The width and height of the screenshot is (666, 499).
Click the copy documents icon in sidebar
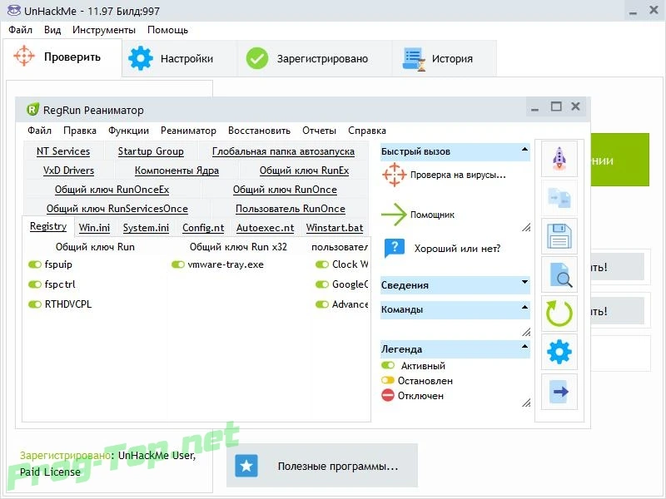click(559, 198)
